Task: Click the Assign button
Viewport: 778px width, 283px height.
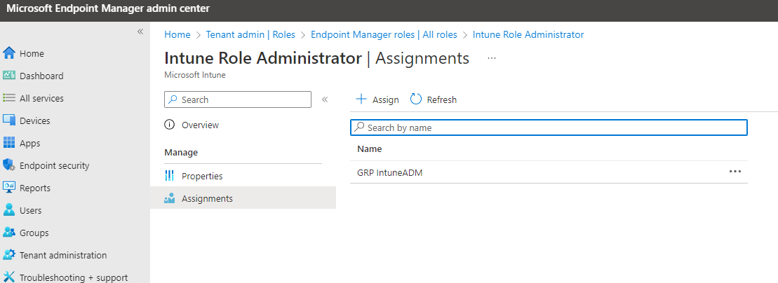Action: point(377,99)
